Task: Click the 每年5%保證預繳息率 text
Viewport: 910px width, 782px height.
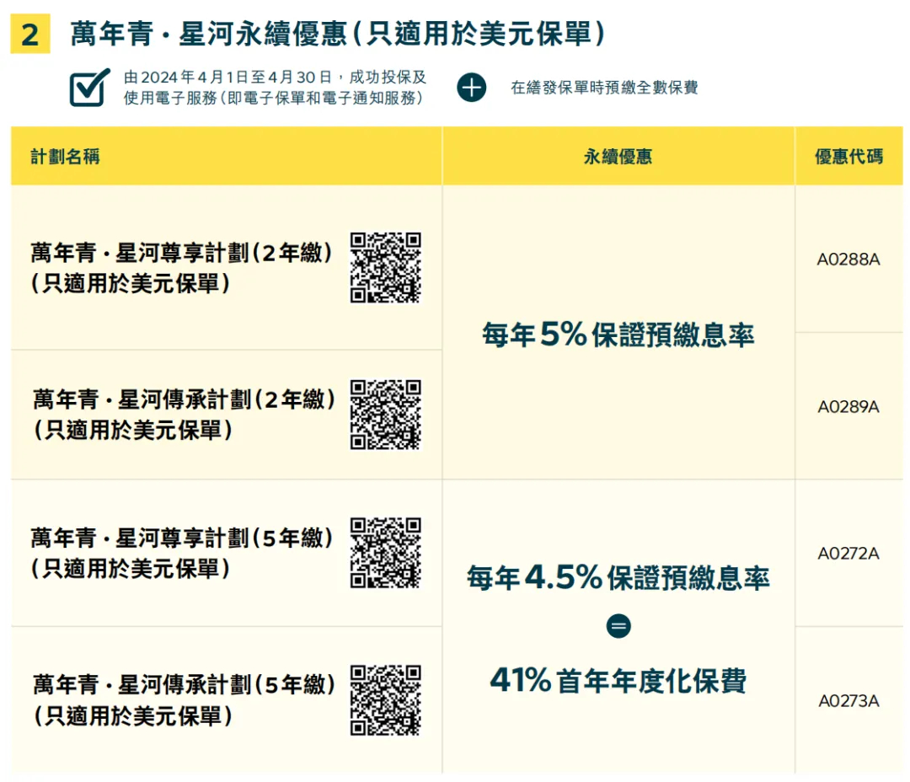Action: (618, 335)
